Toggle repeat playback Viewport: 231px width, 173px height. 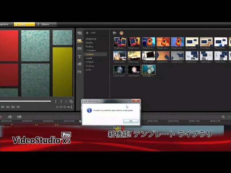(x=13, y=107)
